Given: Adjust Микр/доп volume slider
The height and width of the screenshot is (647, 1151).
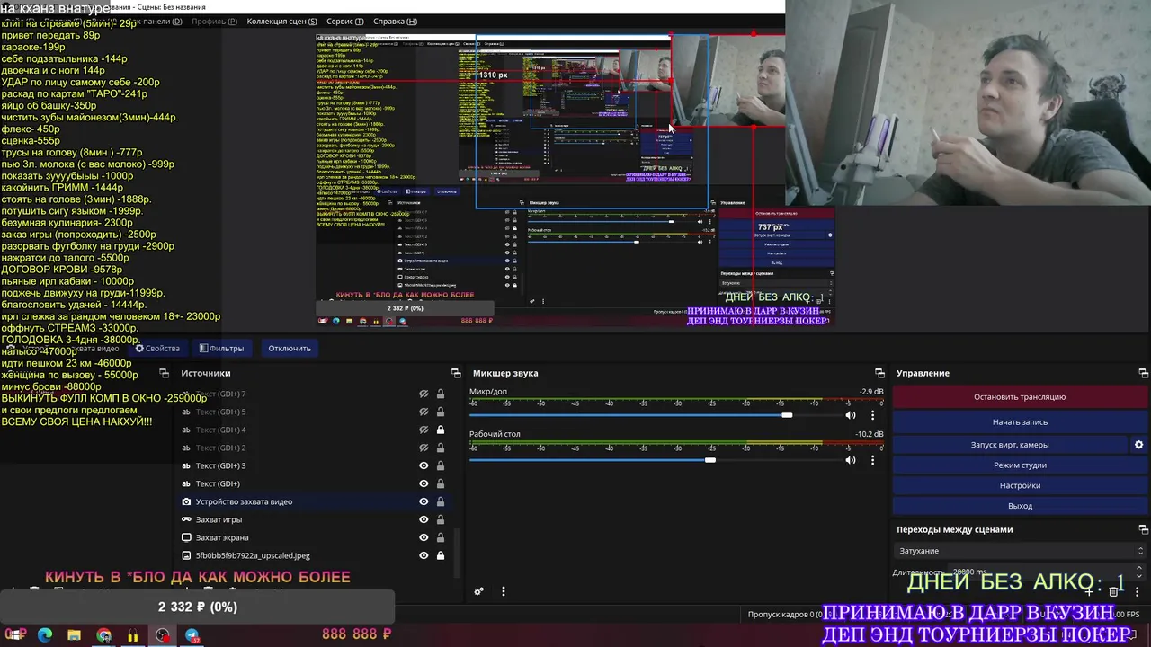Looking at the screenshot, I should [787, 415].
